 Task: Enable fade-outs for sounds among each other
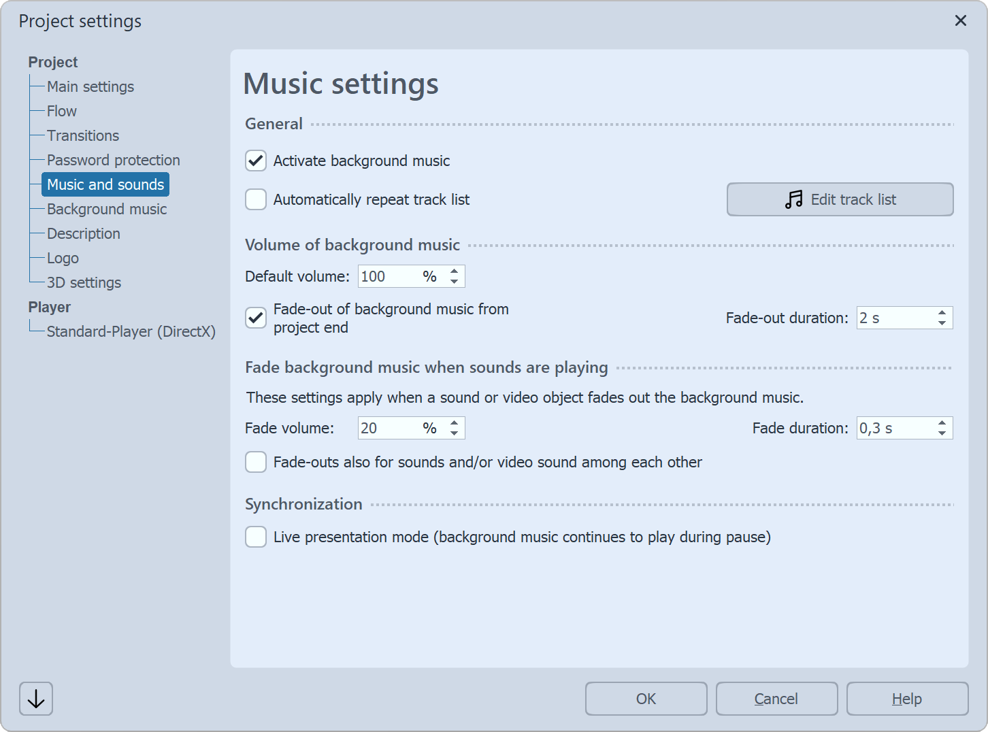[255, 462]
